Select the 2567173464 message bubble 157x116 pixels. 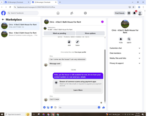click(54, 99)
